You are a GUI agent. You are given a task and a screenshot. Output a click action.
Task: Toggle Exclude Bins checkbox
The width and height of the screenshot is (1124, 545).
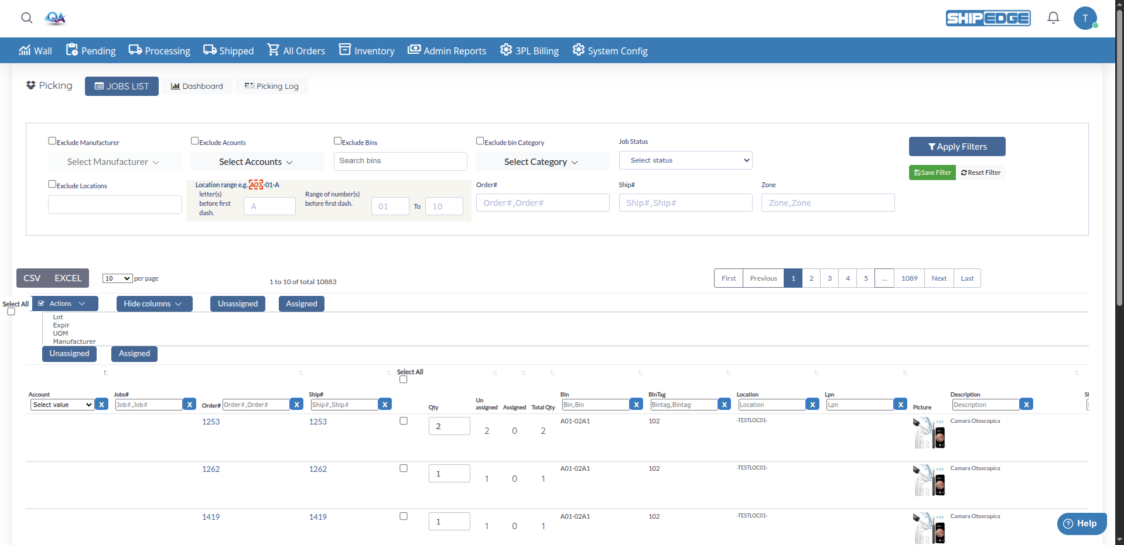coord(338,141)
